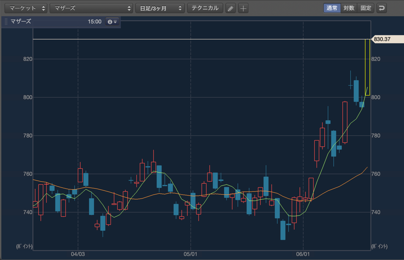
Task: Click the テクニカル button
Action: pos(205,8)
